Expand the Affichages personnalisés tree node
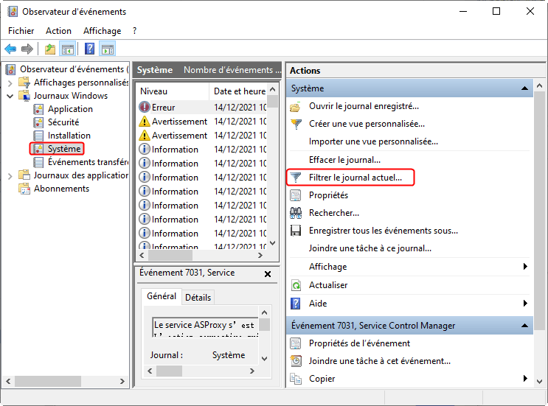548x406 pixels. (x=9, y=83)
